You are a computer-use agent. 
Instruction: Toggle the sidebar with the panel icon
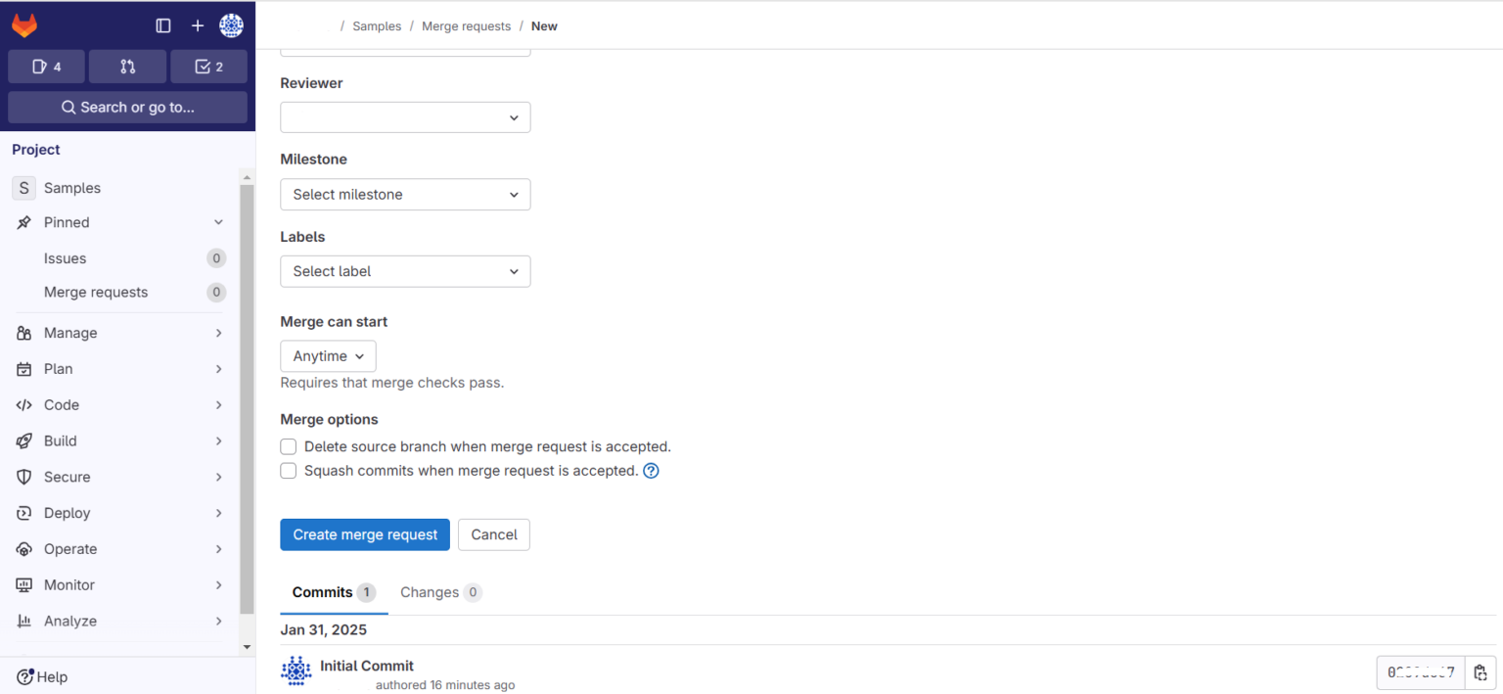click(x=163, y=25)
